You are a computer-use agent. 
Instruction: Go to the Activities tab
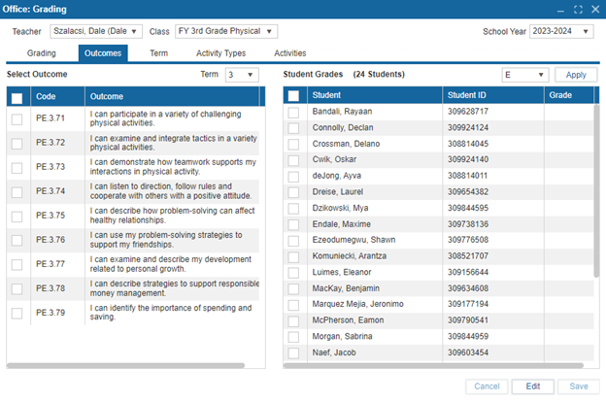[x=289, y=53]
